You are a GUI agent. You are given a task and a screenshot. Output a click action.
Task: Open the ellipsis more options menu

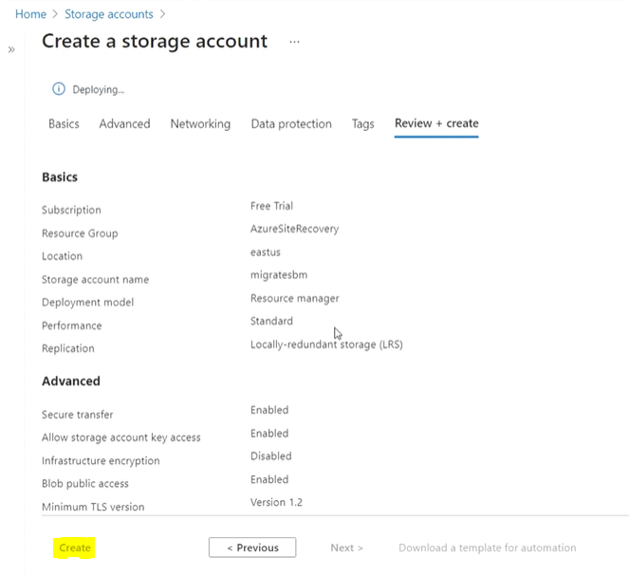294,42
